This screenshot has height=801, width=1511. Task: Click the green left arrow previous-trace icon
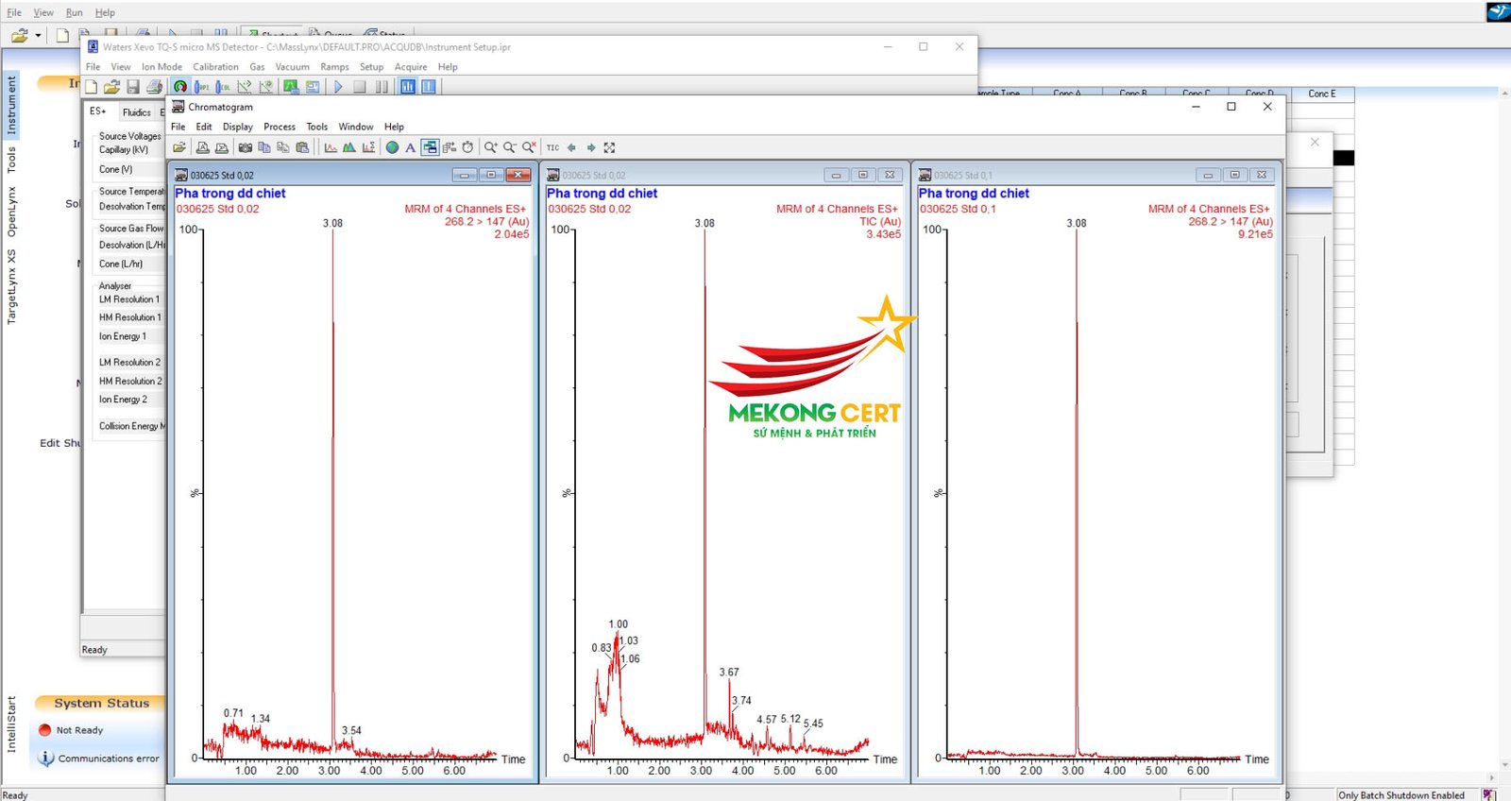coord(571,147)
